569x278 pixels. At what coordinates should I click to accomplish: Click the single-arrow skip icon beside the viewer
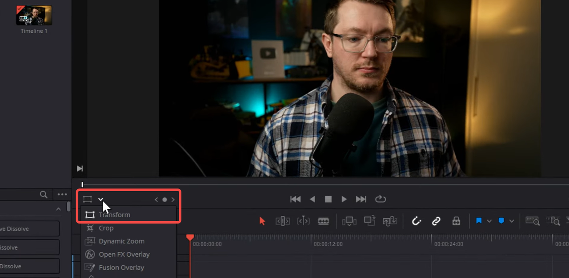click(x=80, y=168)
